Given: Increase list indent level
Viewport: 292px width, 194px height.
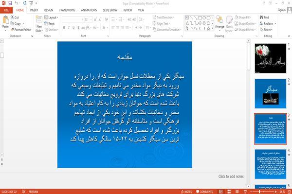Looking at the screenshot, I should click(134, 19).
